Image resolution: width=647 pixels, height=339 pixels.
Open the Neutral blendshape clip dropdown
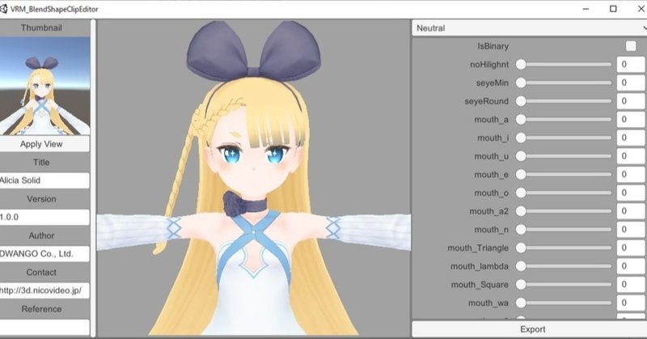click(x=530, y=28)
